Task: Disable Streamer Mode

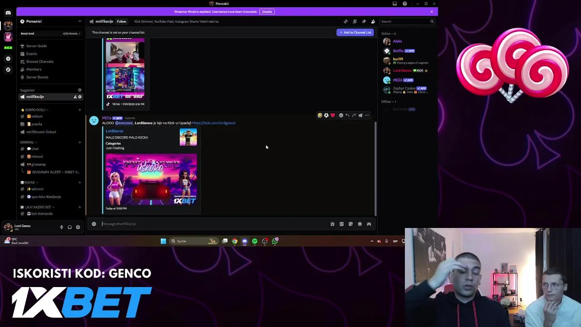Action: tap(267, 11)
